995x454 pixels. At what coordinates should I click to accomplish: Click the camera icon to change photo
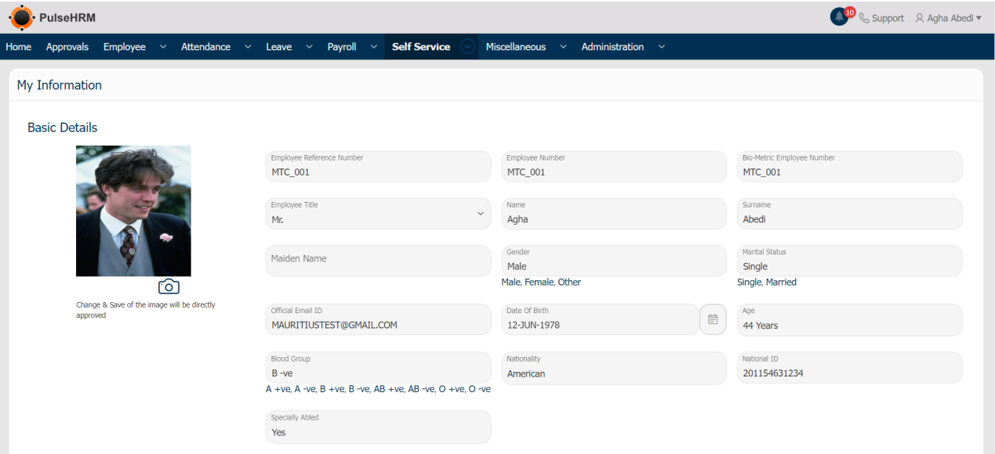pyautogui.click(x=169, y=286)
